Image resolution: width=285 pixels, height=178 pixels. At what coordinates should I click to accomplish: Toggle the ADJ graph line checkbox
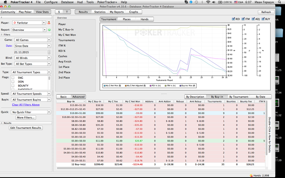[x=253, y=19]
